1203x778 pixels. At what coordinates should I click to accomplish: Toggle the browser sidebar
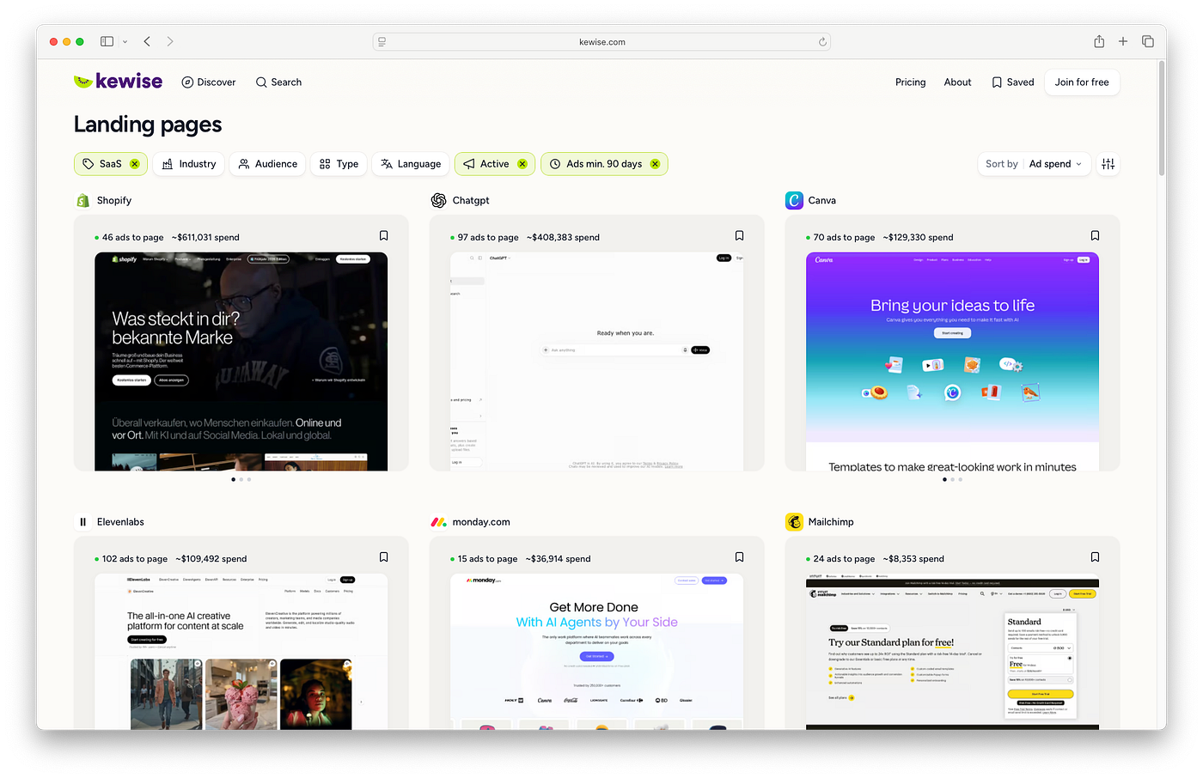pos(107,41)
